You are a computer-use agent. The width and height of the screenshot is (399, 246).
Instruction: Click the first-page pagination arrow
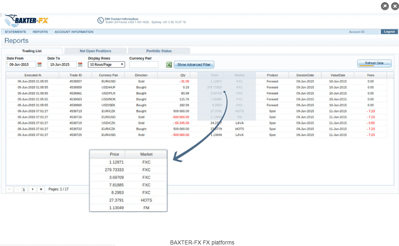pos(9,189)
